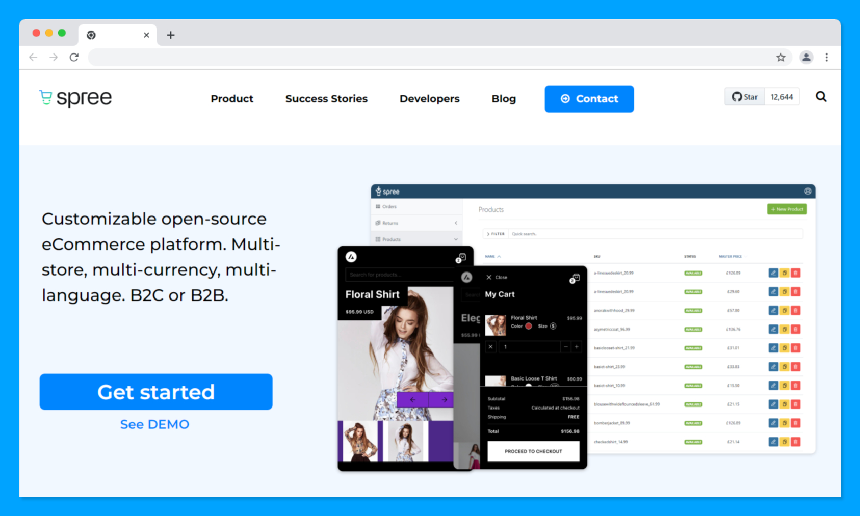Open the search magnifier icon
Screen dimensions: 860x516
[x=821, y=96]
